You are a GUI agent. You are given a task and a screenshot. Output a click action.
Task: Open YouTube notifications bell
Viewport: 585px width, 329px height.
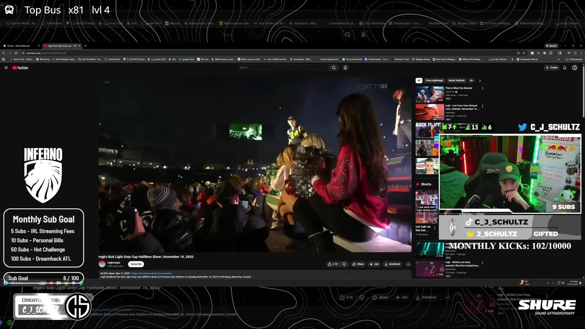[565, 68]
